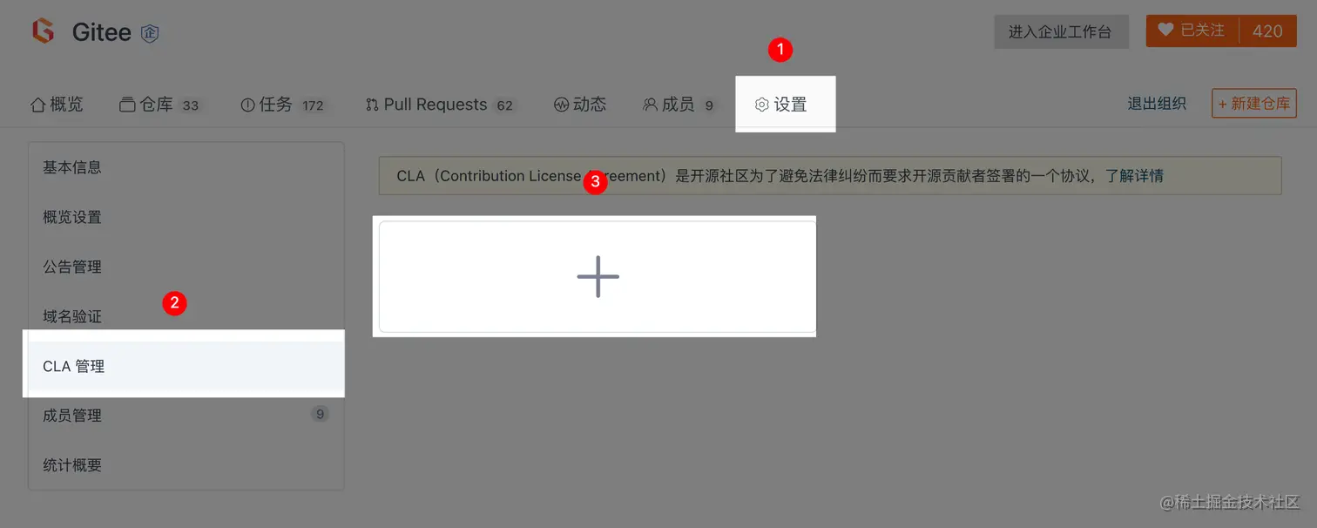
Task: Click the plus icon to add a CLA
Action: point(598,276)
